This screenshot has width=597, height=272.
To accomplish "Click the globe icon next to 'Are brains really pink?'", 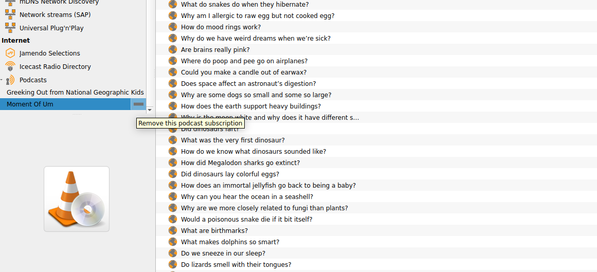I will 173,49.
